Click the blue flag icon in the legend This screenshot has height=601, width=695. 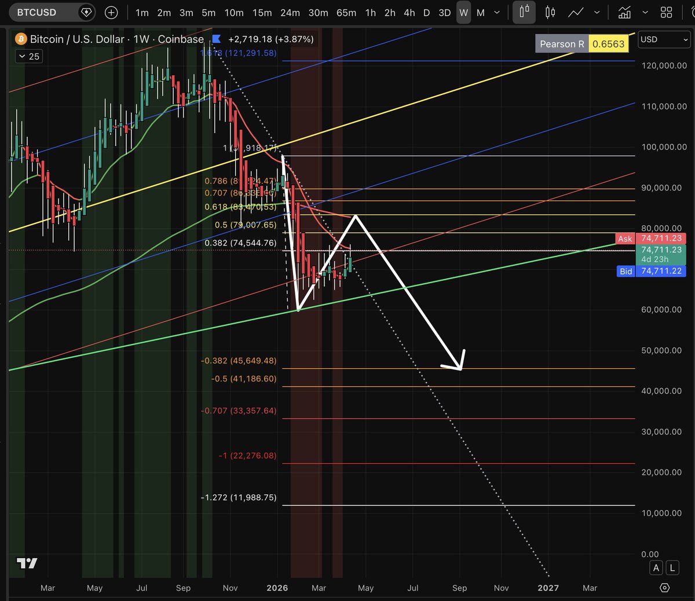(x=216, y=39)
